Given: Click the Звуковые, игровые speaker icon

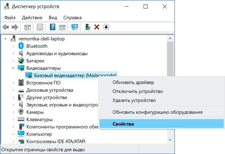Looking at the screenshot, I should (x=21, y=105).
